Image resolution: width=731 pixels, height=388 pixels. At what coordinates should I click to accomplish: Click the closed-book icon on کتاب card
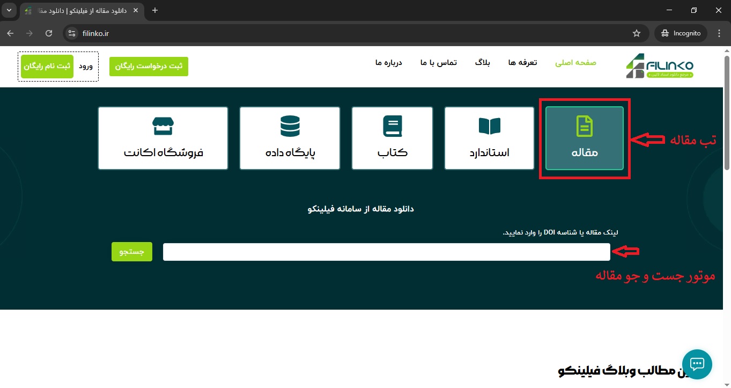392,126
